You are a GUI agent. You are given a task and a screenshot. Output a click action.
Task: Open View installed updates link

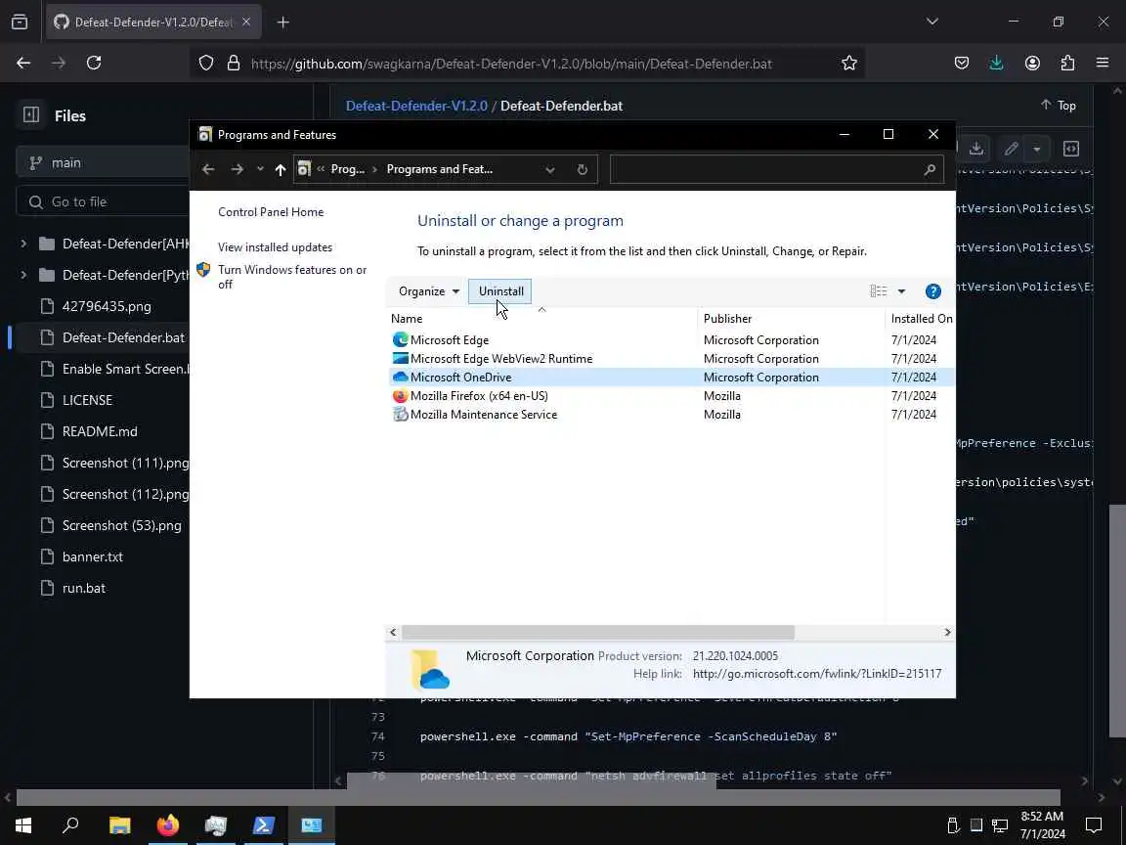pos(275,247)
